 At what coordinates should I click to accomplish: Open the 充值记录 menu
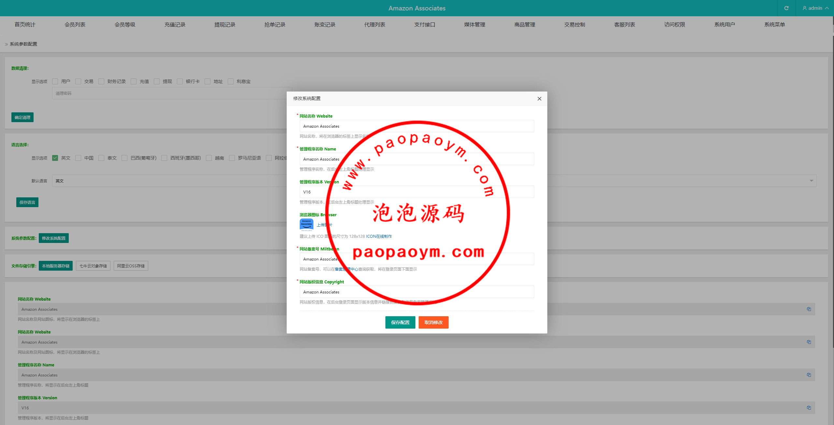175,25
